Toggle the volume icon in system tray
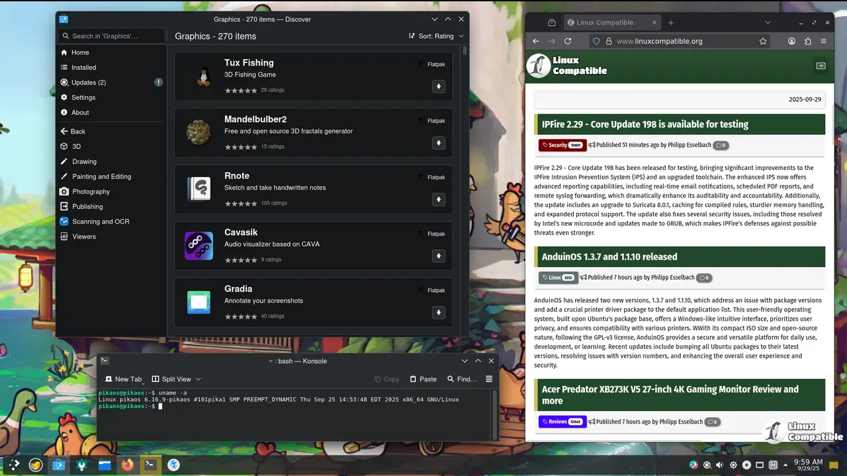847x476 pixels. [719, 465]
